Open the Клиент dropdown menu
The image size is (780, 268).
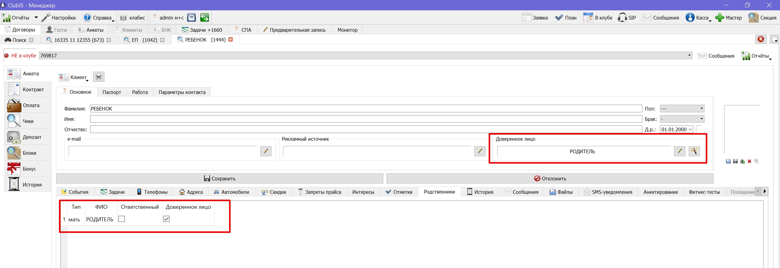[74, 77]
